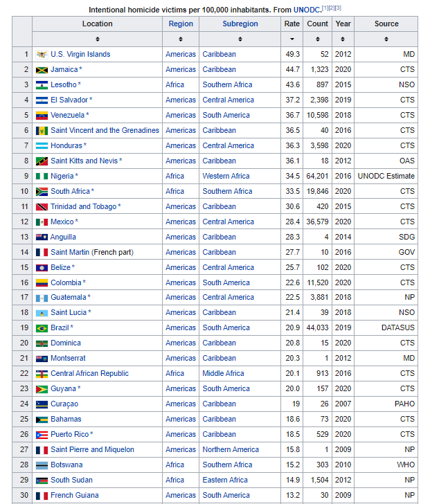The height and width of the screenshot is (504, 421).
Task: Click the Venezuela flag icon
Action: click(x=42, y=116)
